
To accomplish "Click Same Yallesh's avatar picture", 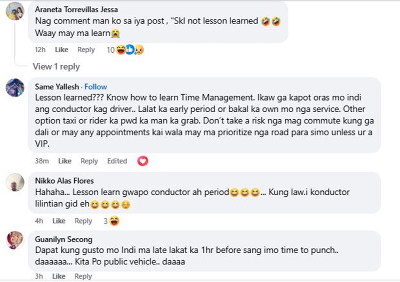I will point(14,87).
